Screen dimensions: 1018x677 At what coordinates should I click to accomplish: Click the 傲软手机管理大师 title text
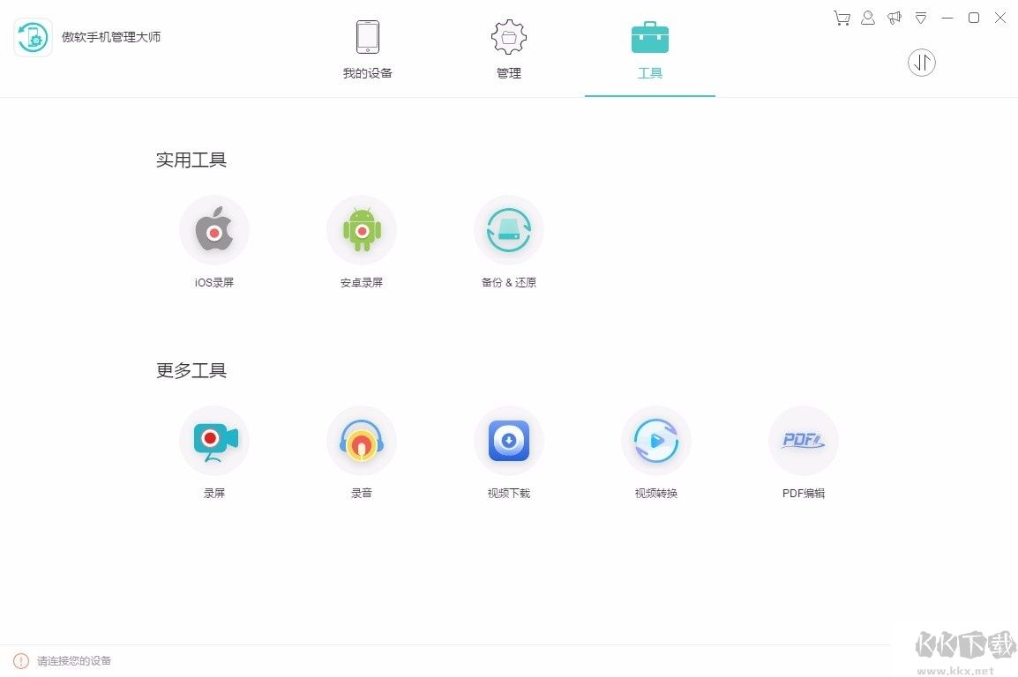coord(111,37)
